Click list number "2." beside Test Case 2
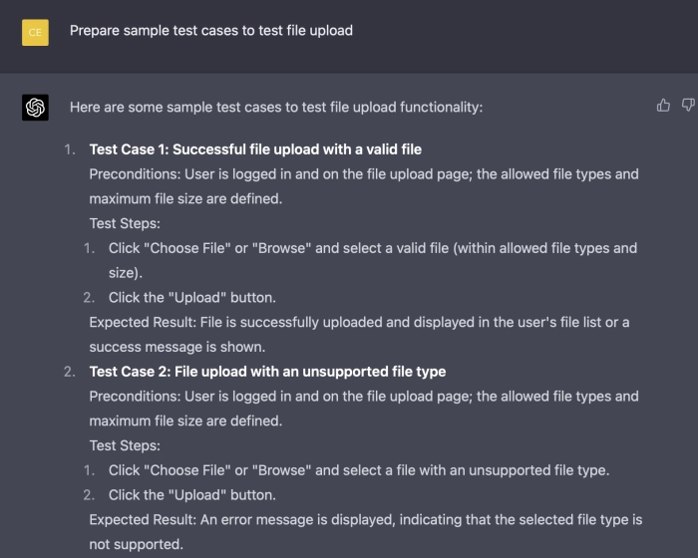The image size is (698, 558). pyautogui.click(x=70, y=372)
